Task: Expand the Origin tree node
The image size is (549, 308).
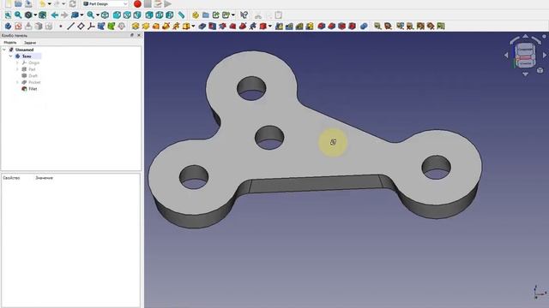Action: point(17,62)
